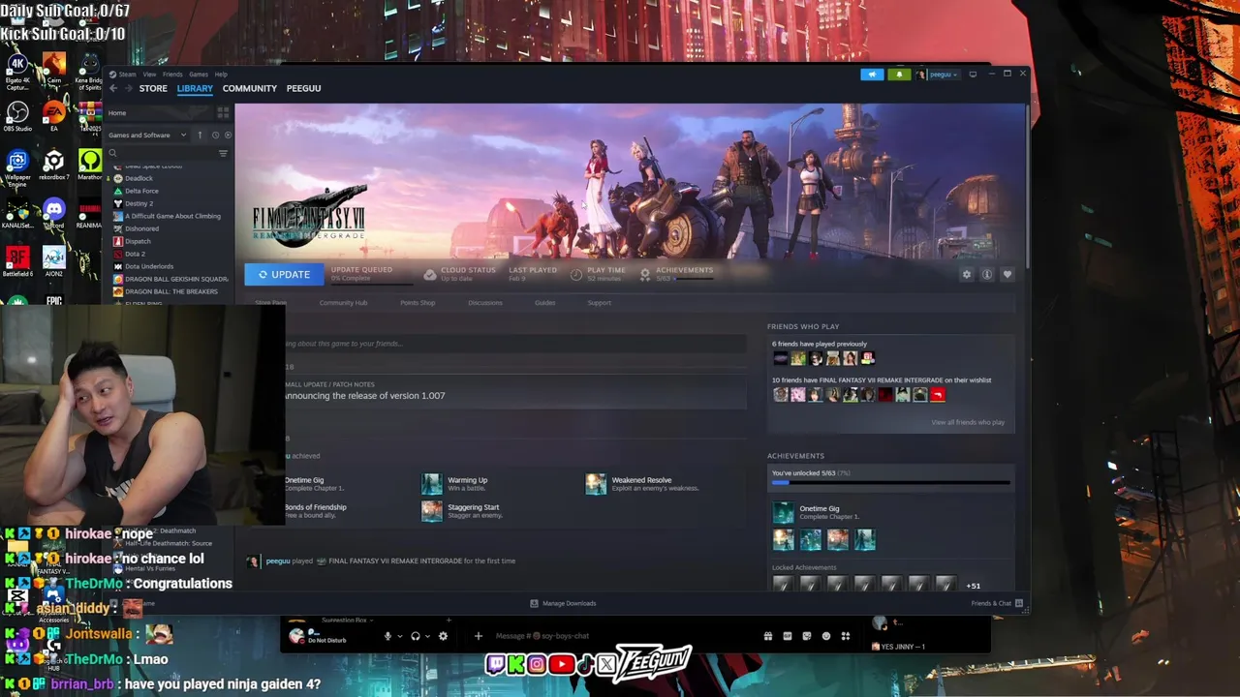Select Dota 2 in the game list
This screenshot has width=1240, height=697.
[x=135, y=254]
